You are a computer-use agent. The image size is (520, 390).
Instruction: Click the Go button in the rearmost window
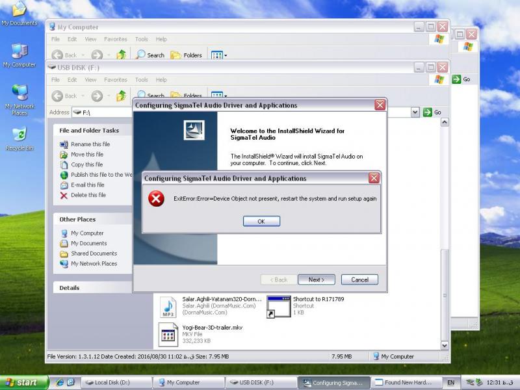(x=461, y=79)
